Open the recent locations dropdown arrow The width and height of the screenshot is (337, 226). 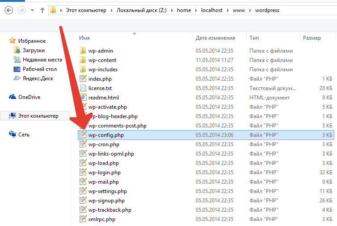33,10
